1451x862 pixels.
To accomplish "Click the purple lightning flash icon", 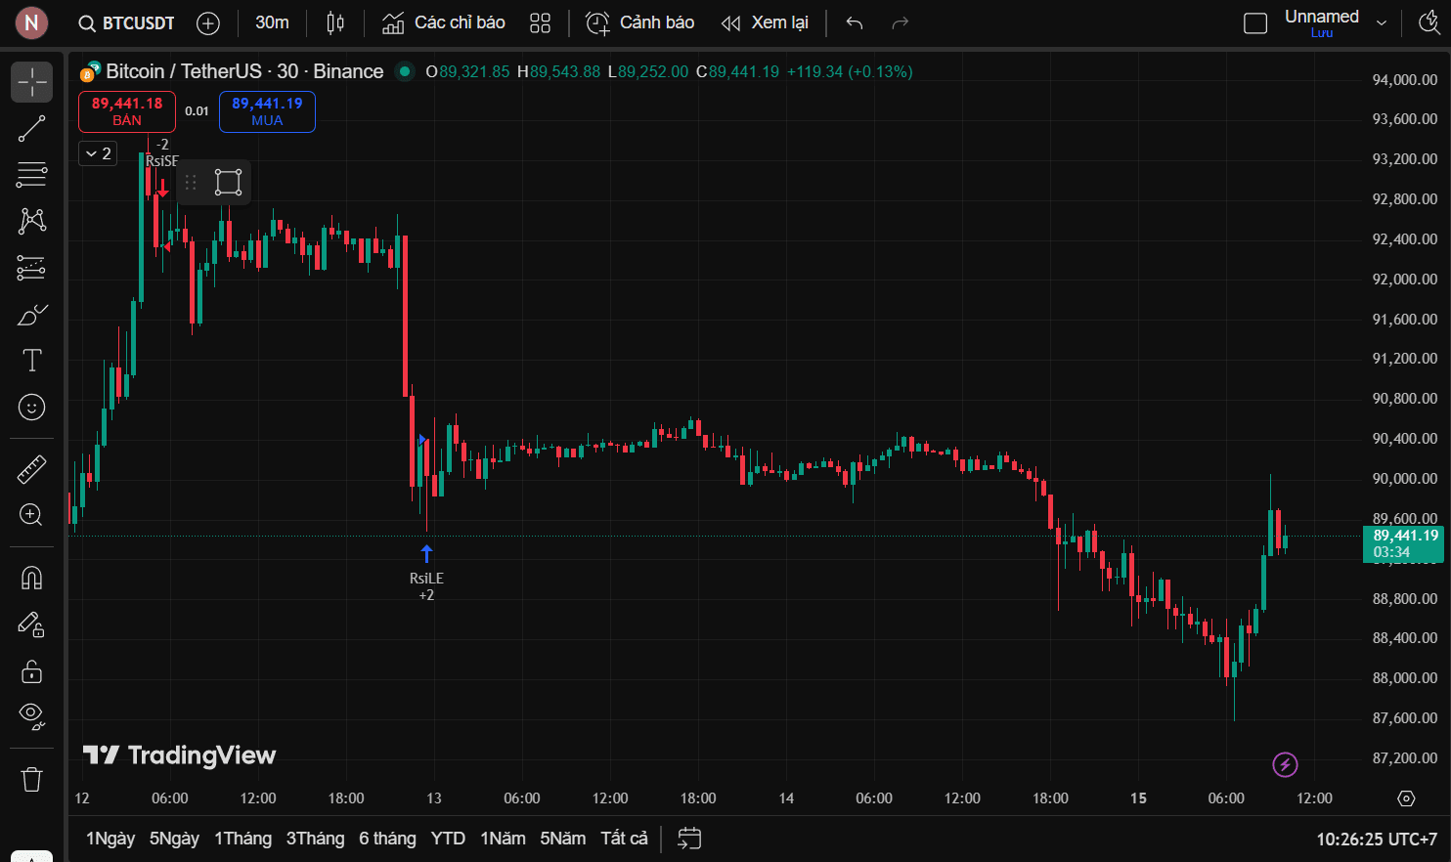I will (1285, 764).
